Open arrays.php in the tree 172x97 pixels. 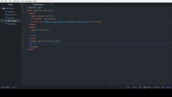(x=11, y=12)
